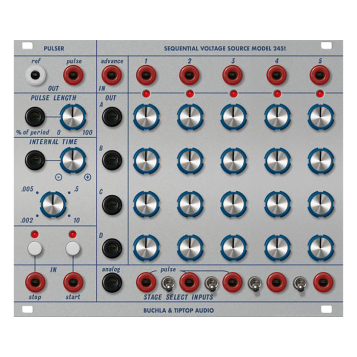Screen dimensions: 357x357
Task: Click the fifth stage select red jack
Action: (x=323, y=283)
